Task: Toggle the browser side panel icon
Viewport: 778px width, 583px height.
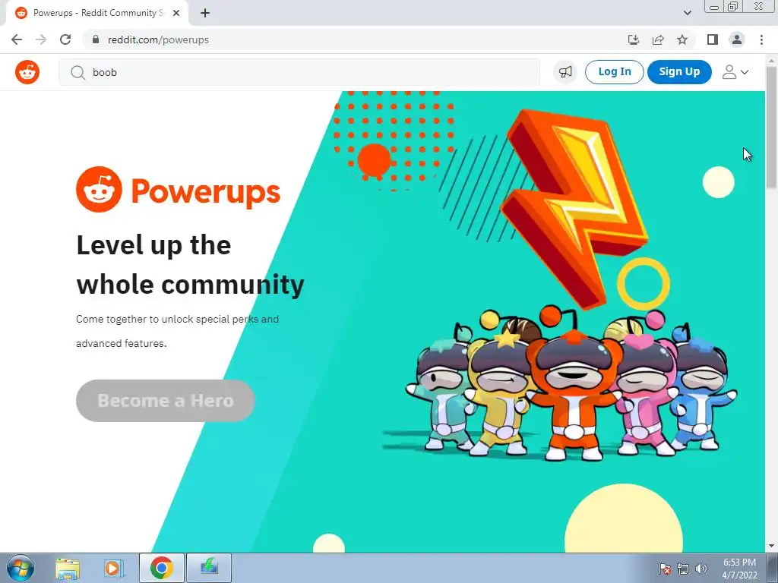Action: 713,39
